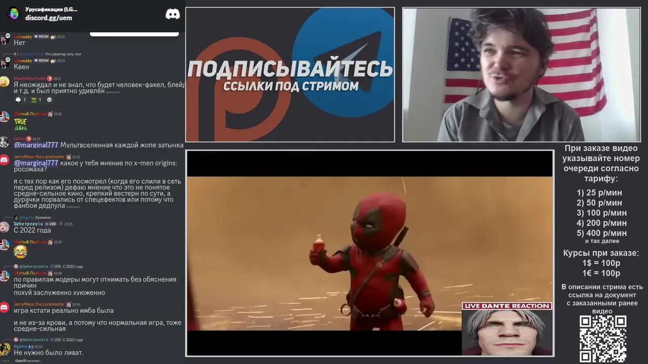The width and height of the screenshot is (648, 364).
Task: Click the ghost emoji reaction with count 1
Action: [x=21, y=100]
